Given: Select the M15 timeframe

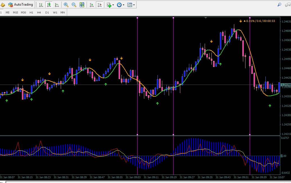Looking at the screenshot, I should click(15, 12).
